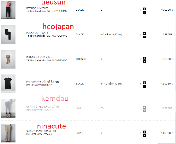Open Skinny Jacquard Quần product image
The height and width of the screenshot is (144, 176).
(x=8, y=133)
